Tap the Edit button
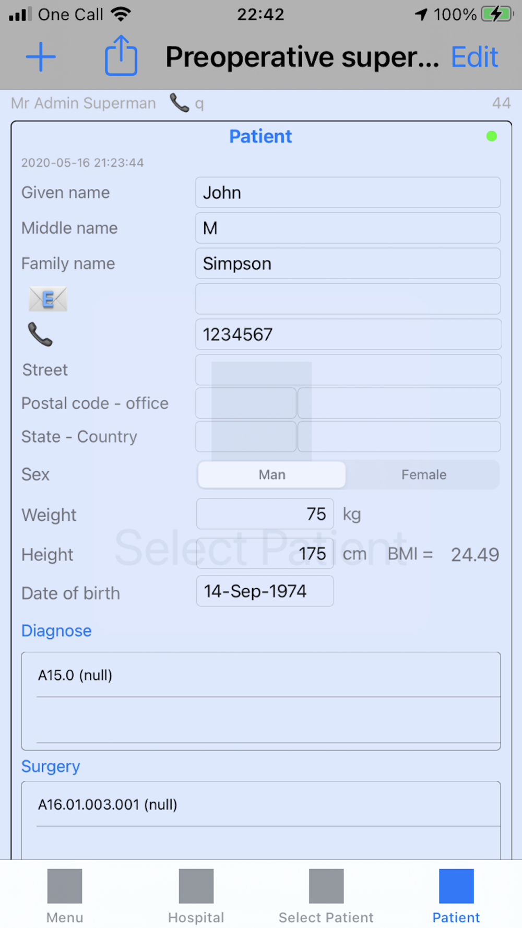Image resolution: width=522 pixels, height=928 pixels. pos(474,57)
